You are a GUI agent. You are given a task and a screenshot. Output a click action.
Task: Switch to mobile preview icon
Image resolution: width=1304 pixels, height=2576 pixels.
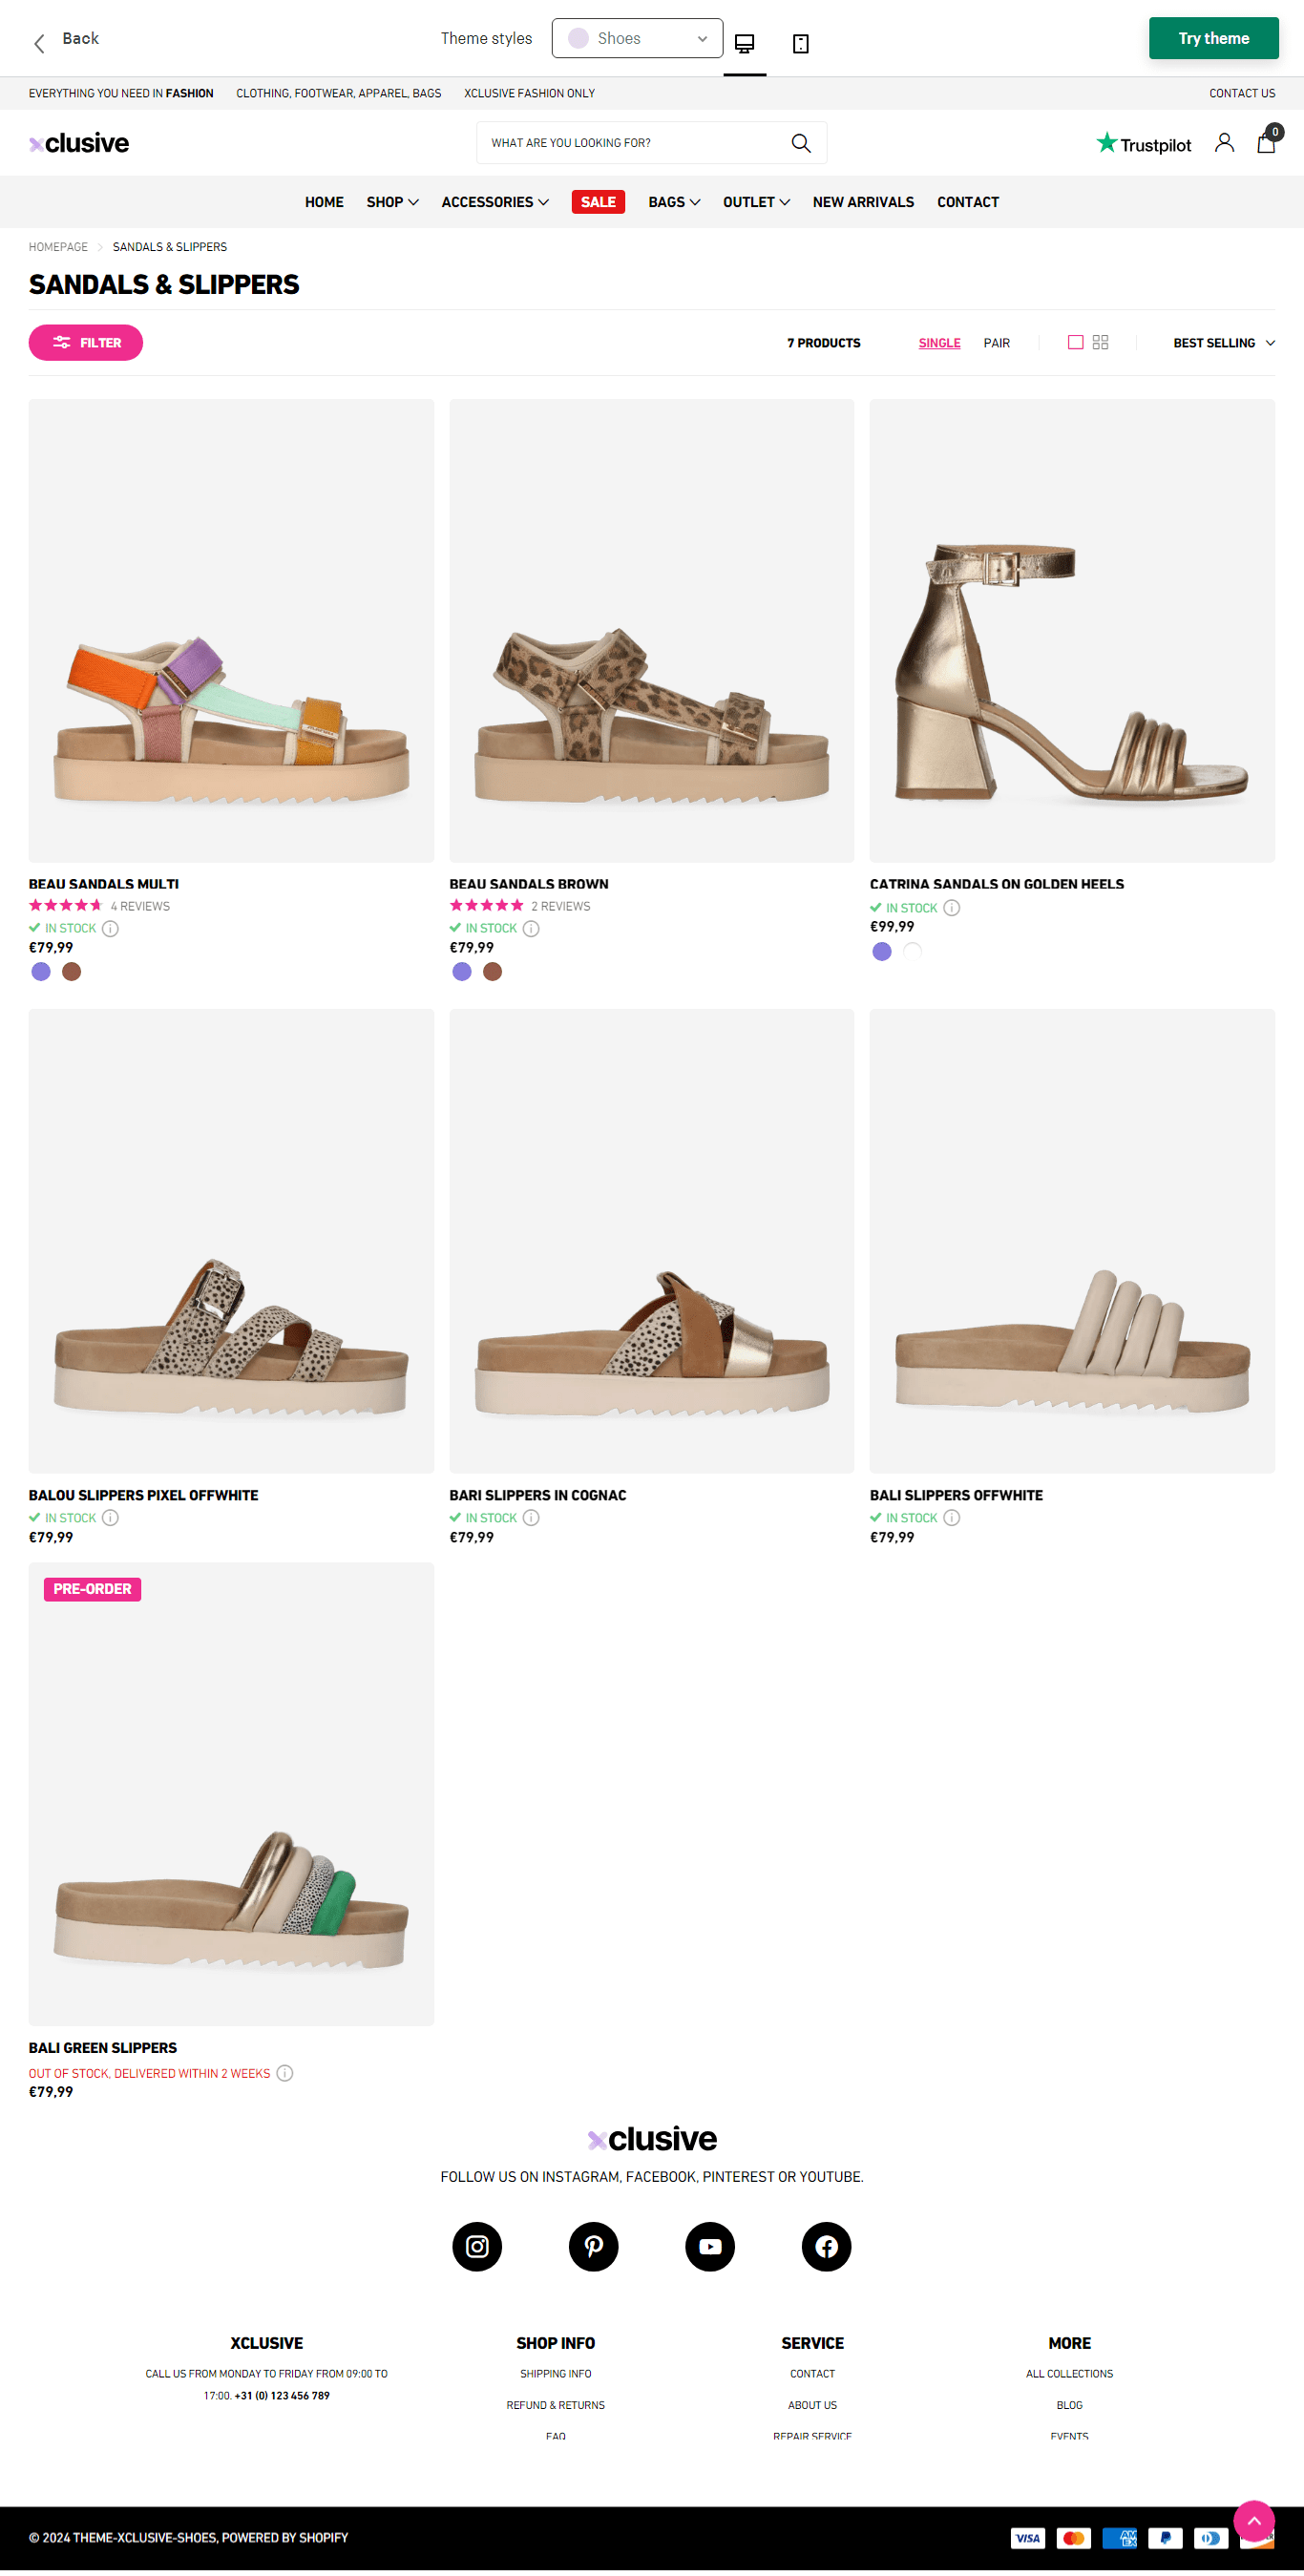point(801,43)
